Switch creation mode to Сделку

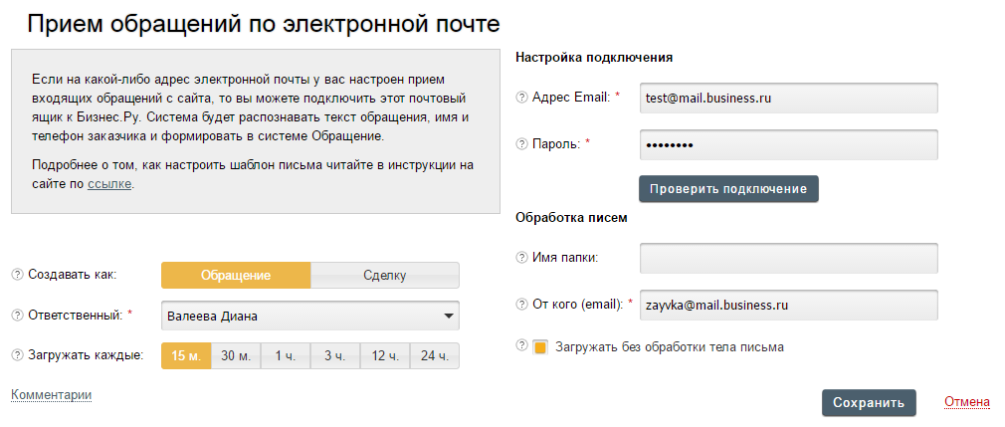pos(385,276)
